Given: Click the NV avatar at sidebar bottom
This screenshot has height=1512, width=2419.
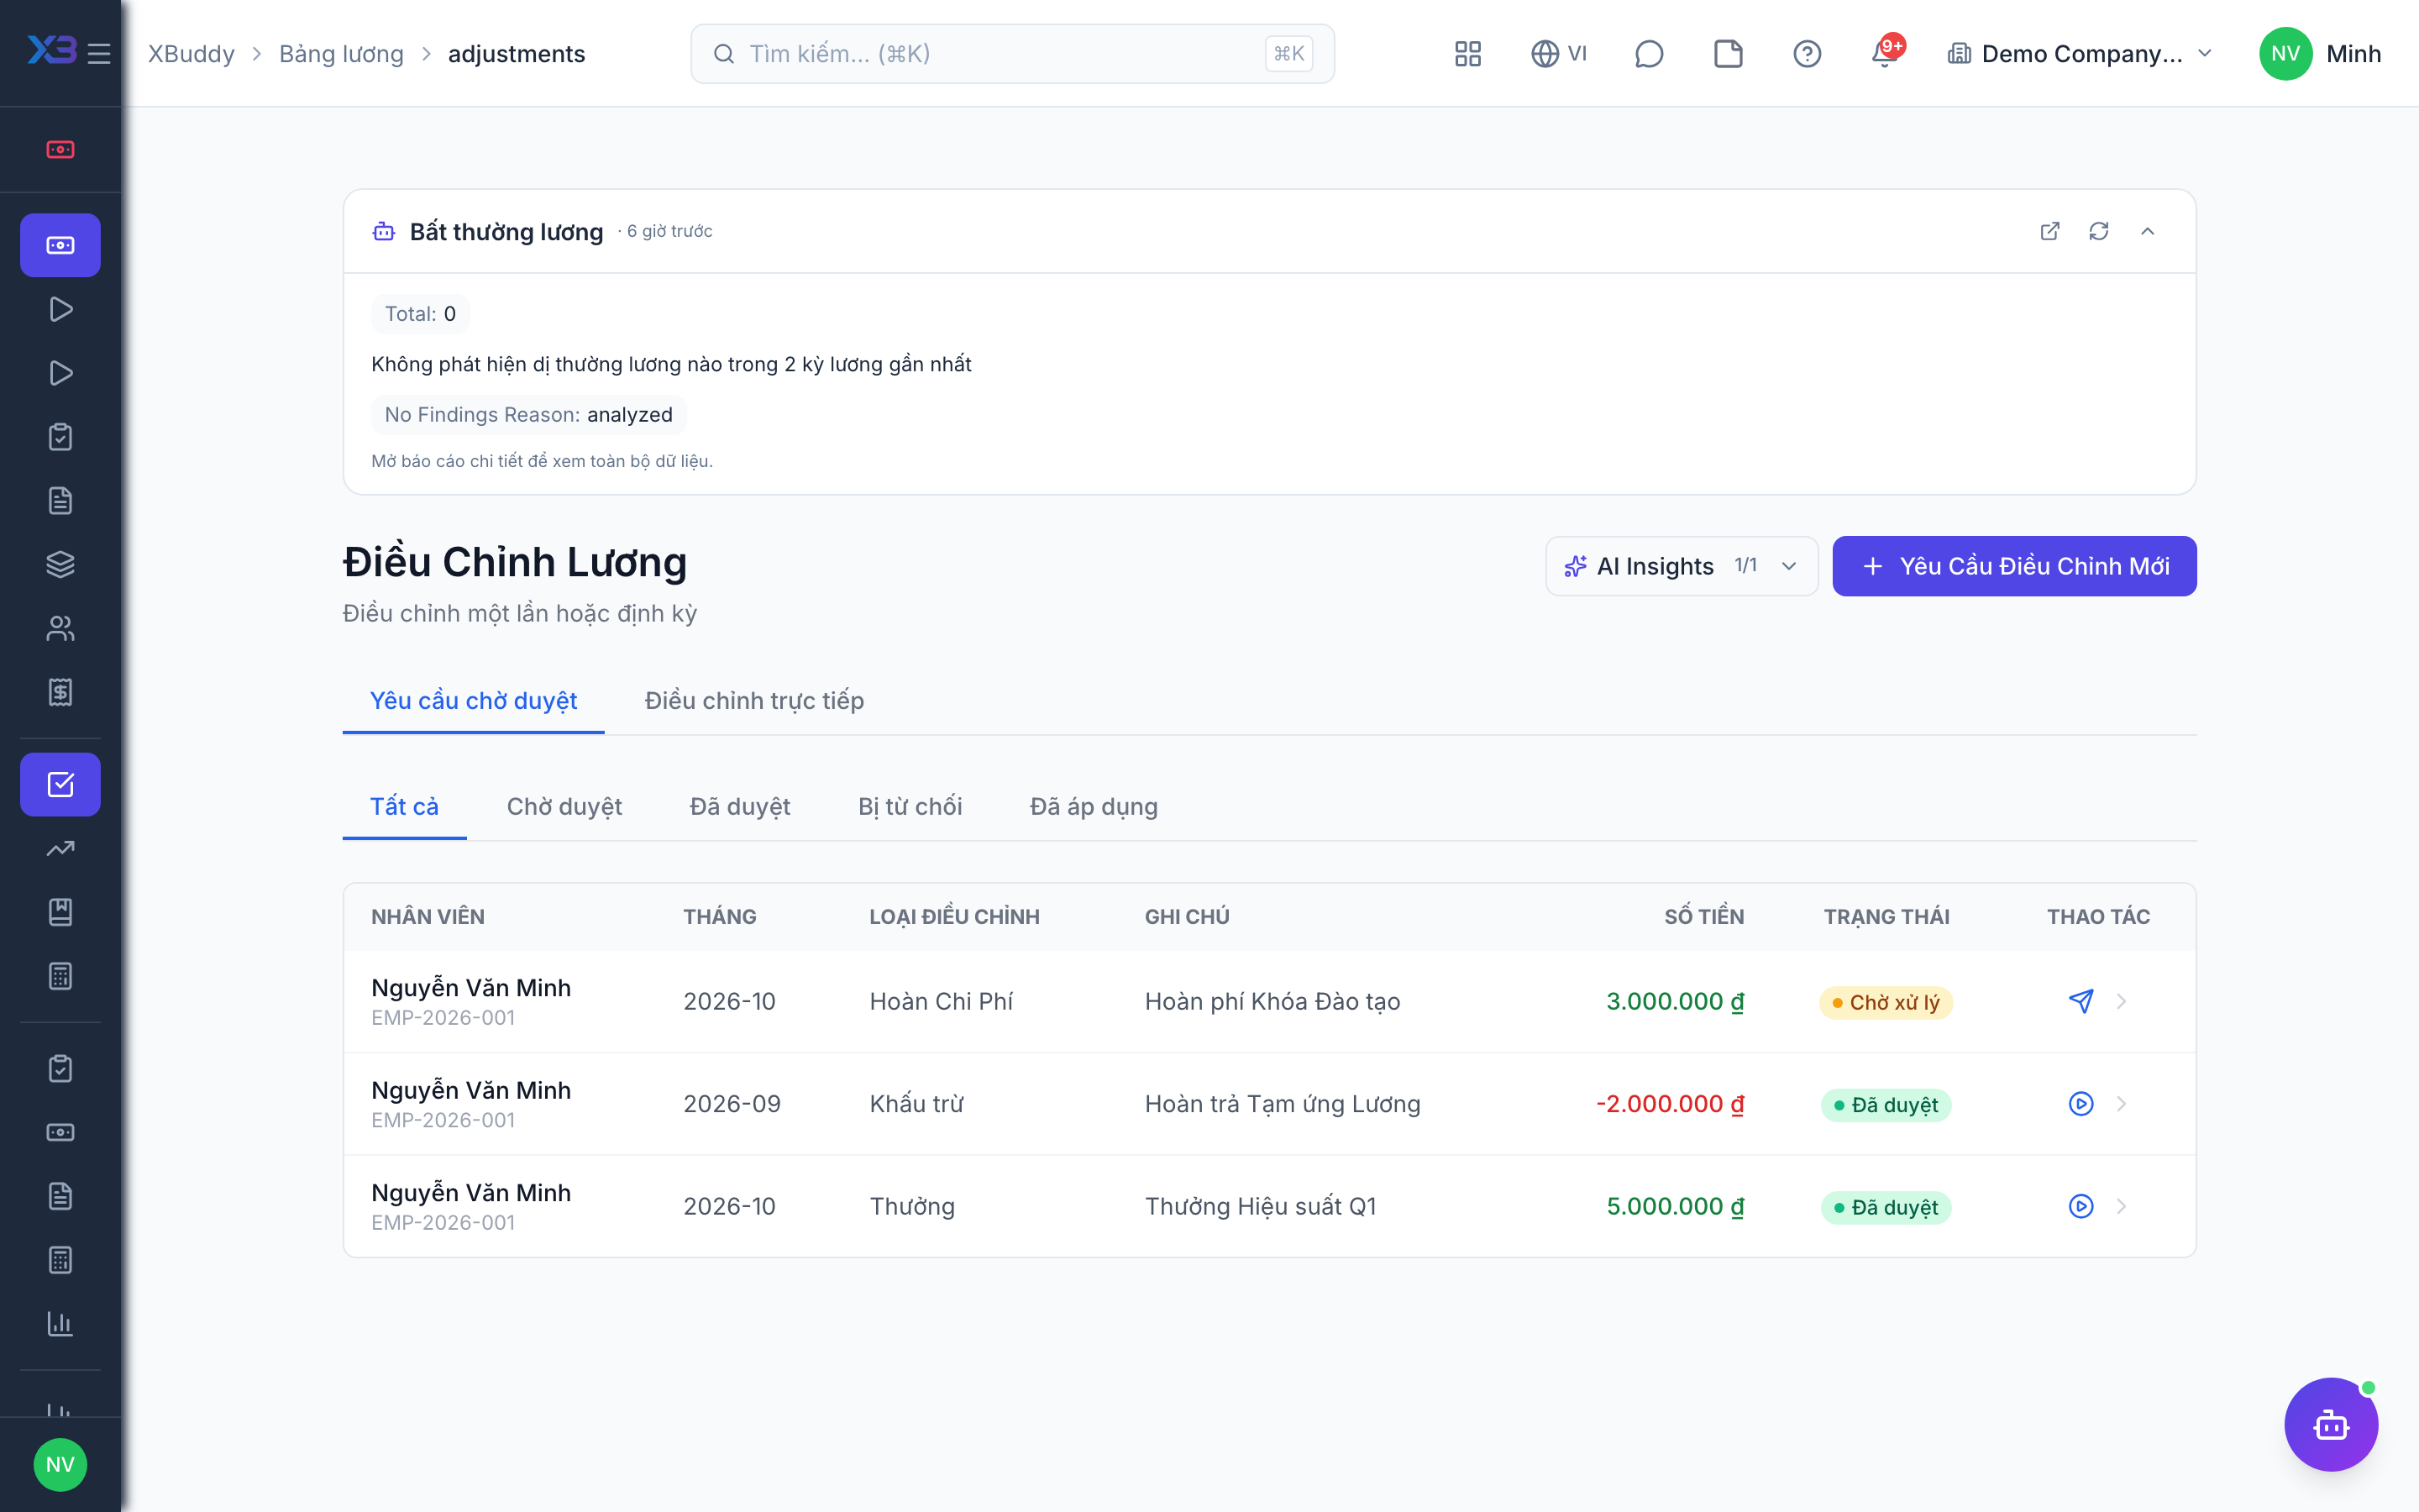Looking at the screenshot, I should [60, 1464].
